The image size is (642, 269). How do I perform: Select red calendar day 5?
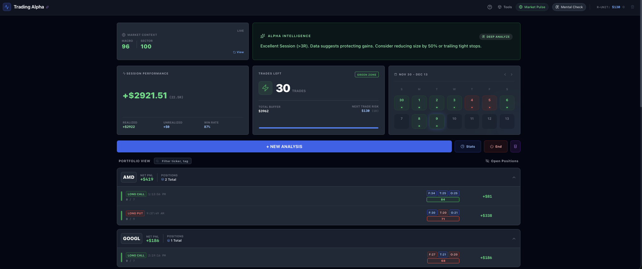489,103
